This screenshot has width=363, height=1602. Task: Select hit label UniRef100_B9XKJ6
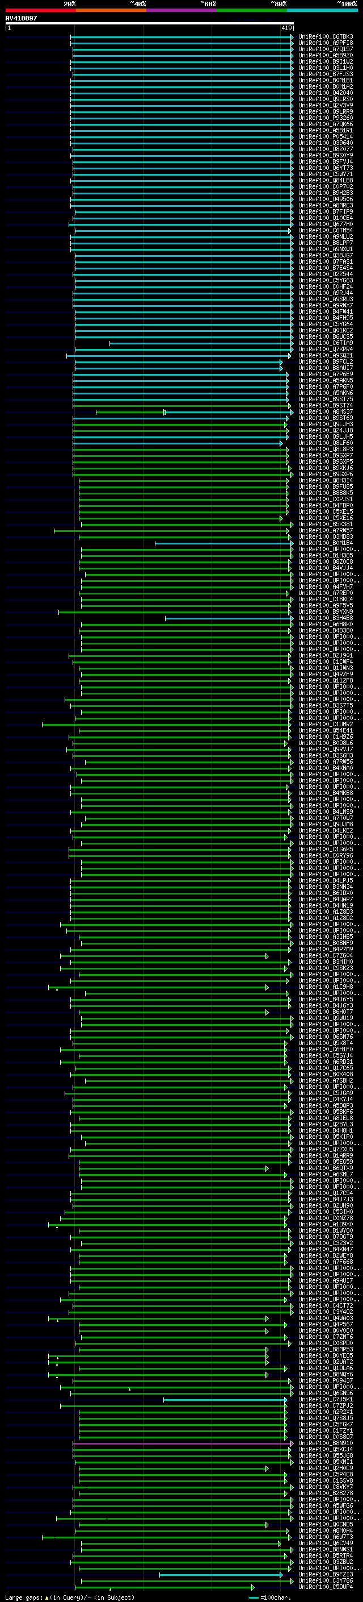click(325, 468)
